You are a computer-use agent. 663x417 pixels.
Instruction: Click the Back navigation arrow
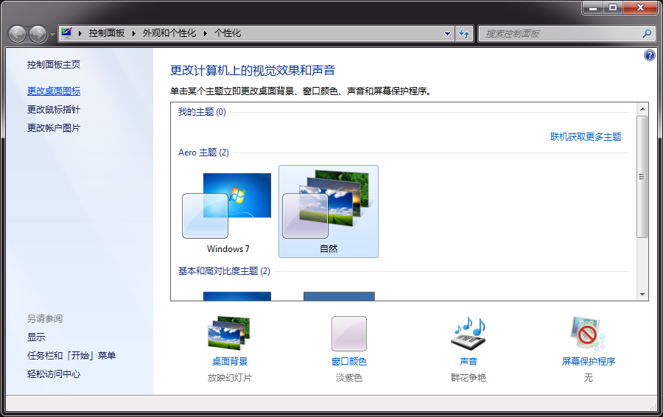point(18,34)
